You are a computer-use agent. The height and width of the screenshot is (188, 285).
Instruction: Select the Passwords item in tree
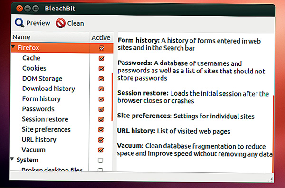[x=38, y=109]
